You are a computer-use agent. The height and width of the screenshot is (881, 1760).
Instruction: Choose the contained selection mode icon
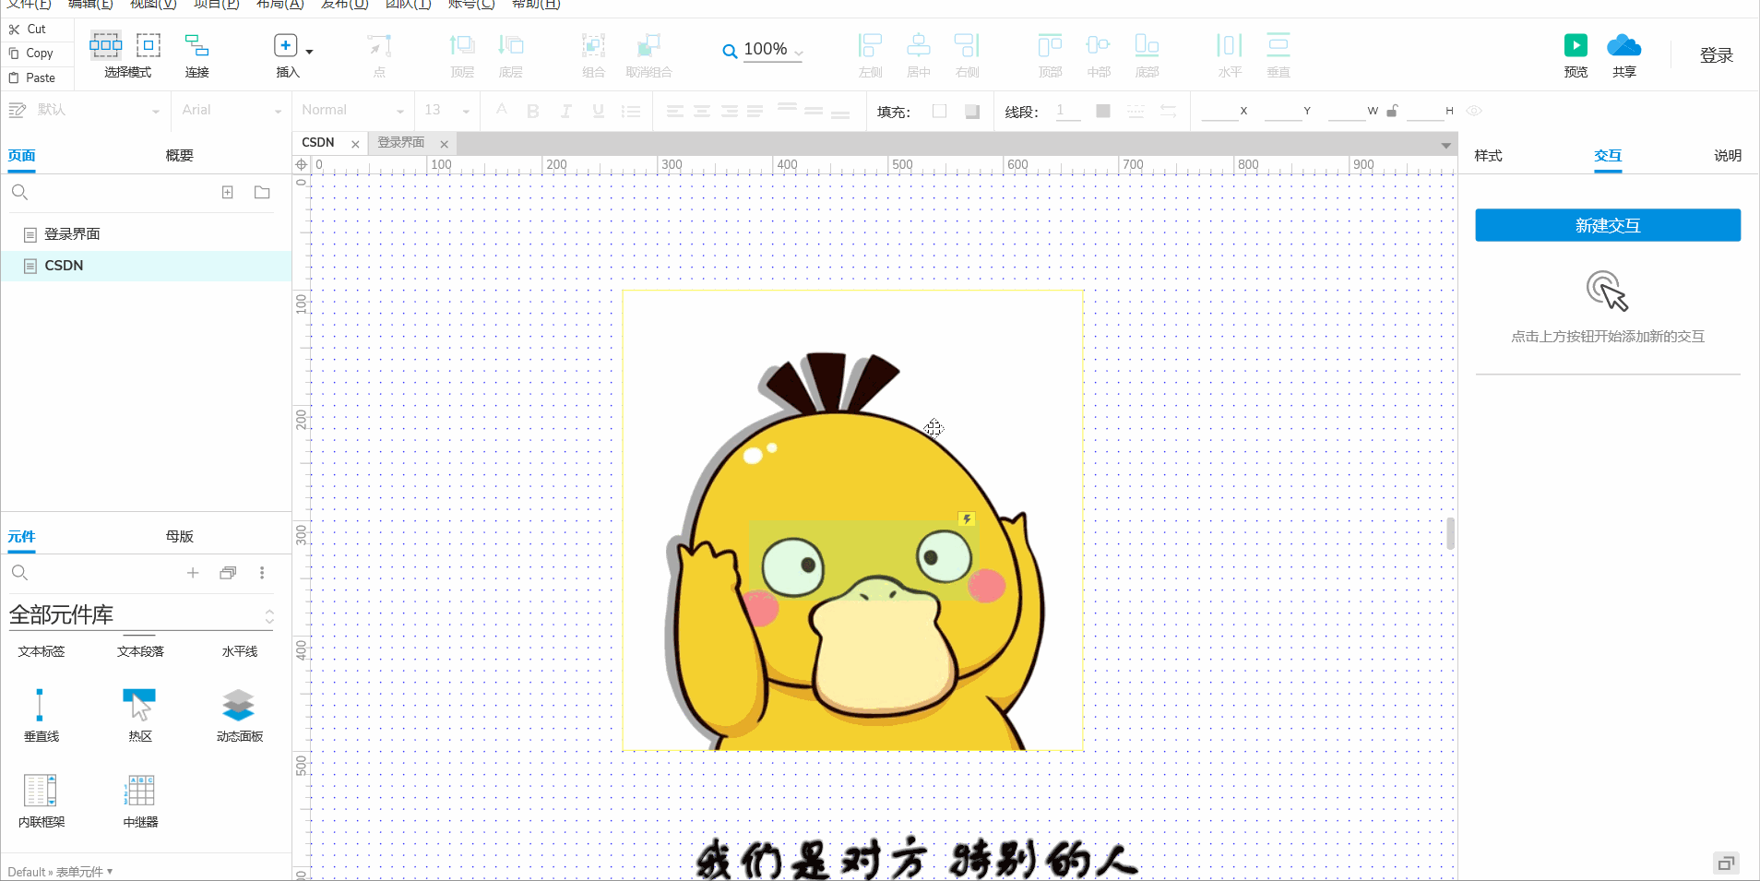pyautogui.click(x=149, y=44)
